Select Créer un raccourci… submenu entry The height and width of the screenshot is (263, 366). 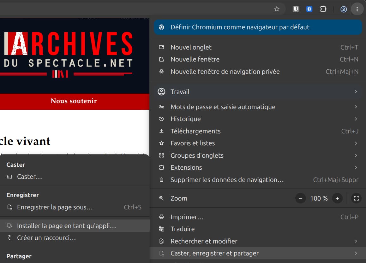click(x=75, y=238)
